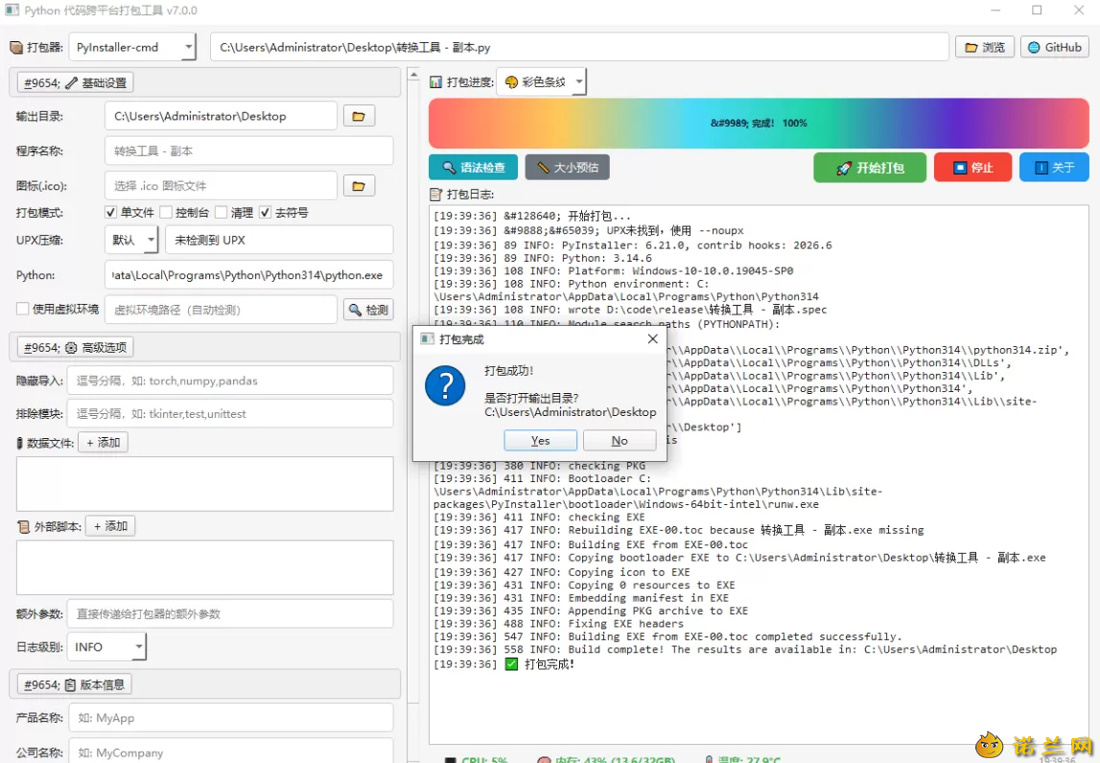The image size is (1100, 763).
Task: Click the folder icon beside 输出目录 field
Action: [x=359, y=116]
